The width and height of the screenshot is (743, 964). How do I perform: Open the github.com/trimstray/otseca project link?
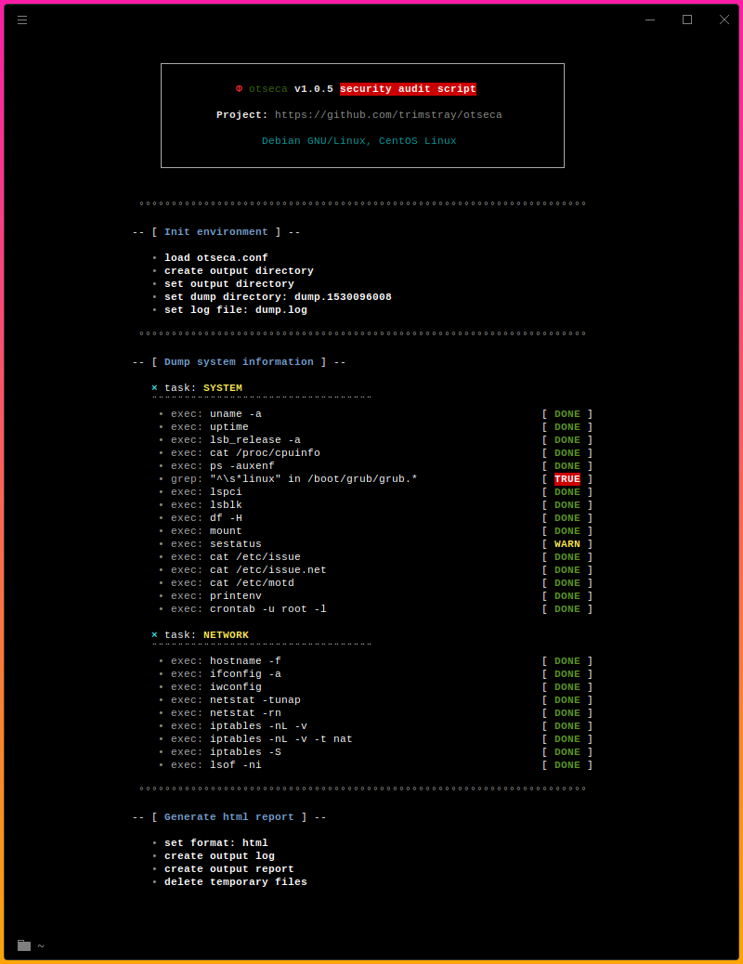pos(388,115)
